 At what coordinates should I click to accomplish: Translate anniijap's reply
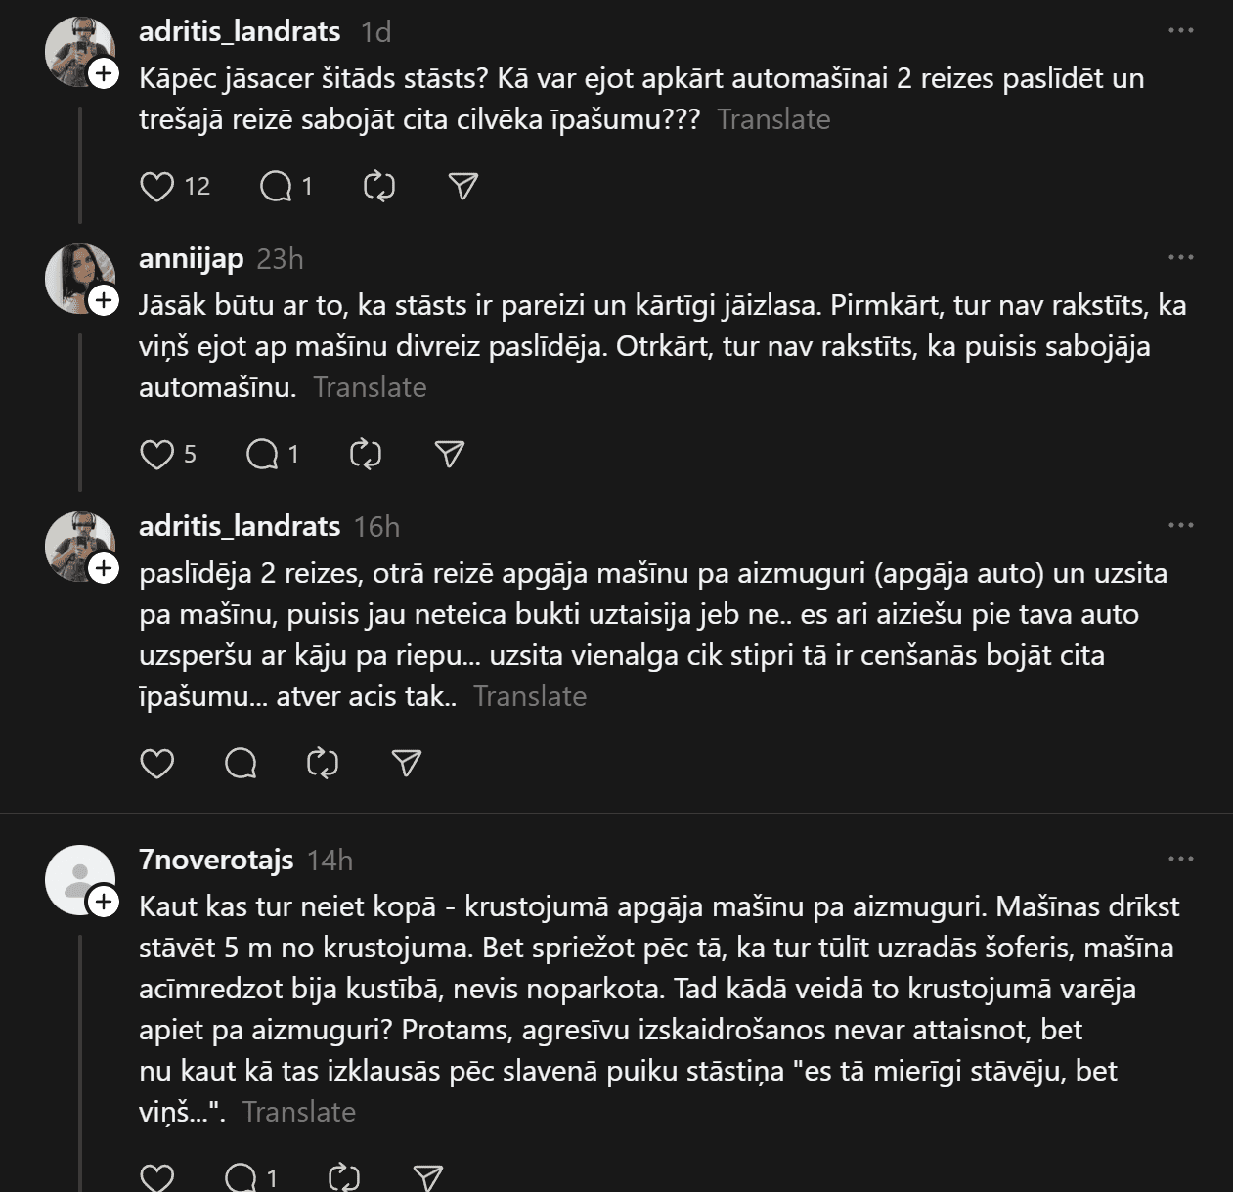click(x=370, y=387)
